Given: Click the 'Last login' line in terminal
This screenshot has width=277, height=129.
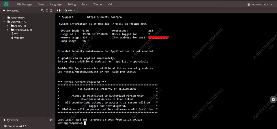Looking at the screenshot, I should pyautogui.click(x=100, y=120).
